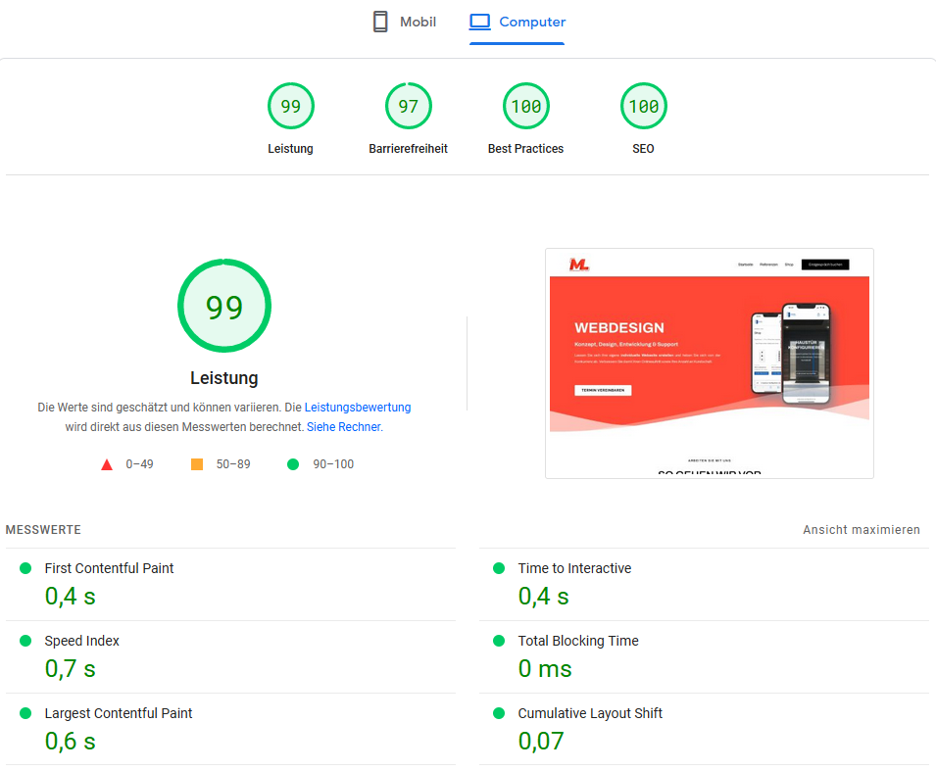The height and width of the screenshot is (771, 936).
Task: Open the Barrierefreiheit score gauge 97
Action: [409, 106]
